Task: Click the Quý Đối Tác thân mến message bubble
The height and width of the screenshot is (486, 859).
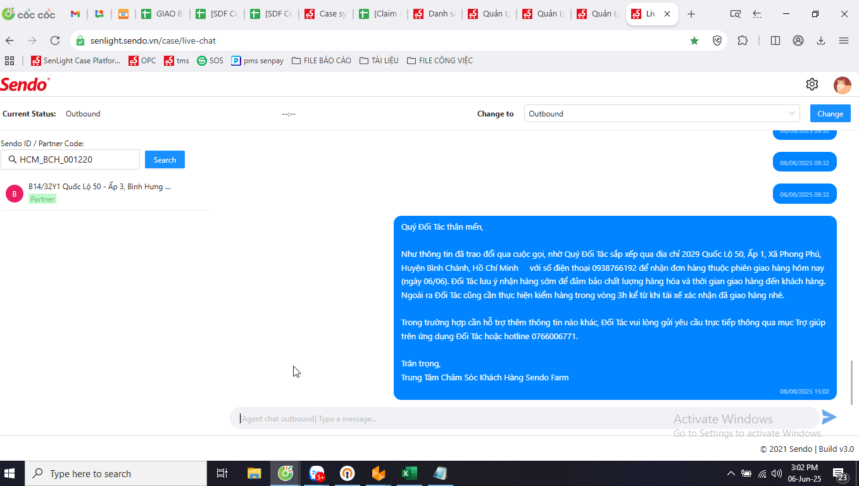Action: (615, 308)
